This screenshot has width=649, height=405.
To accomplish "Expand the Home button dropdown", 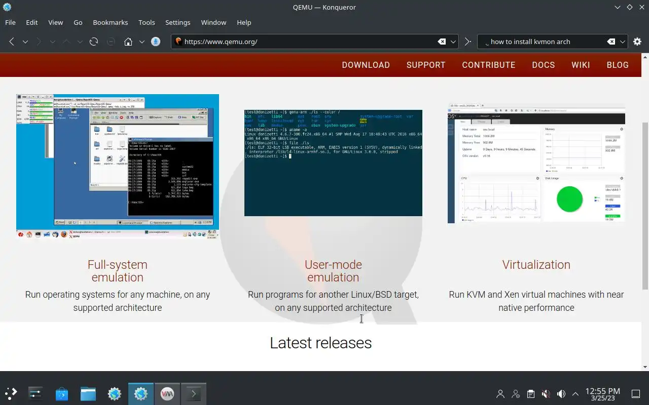I will coord(142,42).
